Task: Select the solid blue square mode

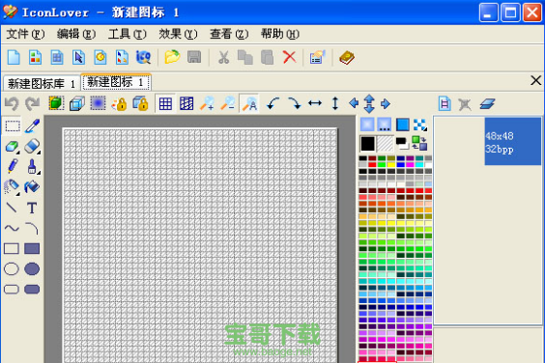Action: tap(403, 125)
